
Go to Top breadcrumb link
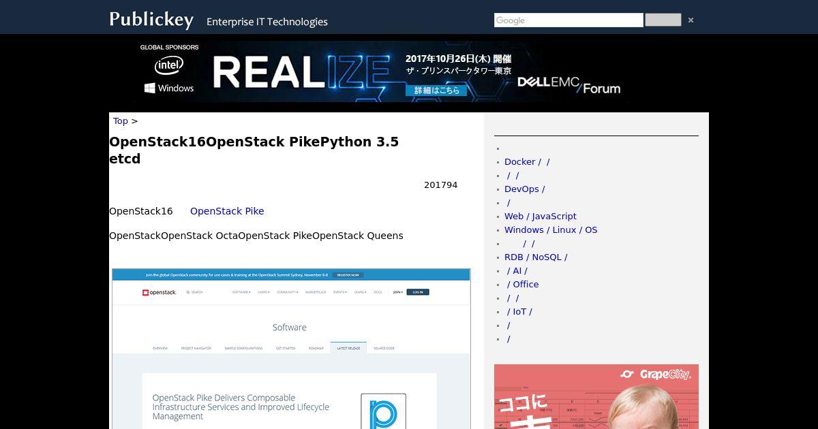121,121
